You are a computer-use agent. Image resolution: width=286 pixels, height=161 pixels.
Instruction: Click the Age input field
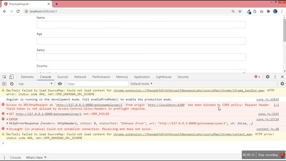click(x=141, y=41)
